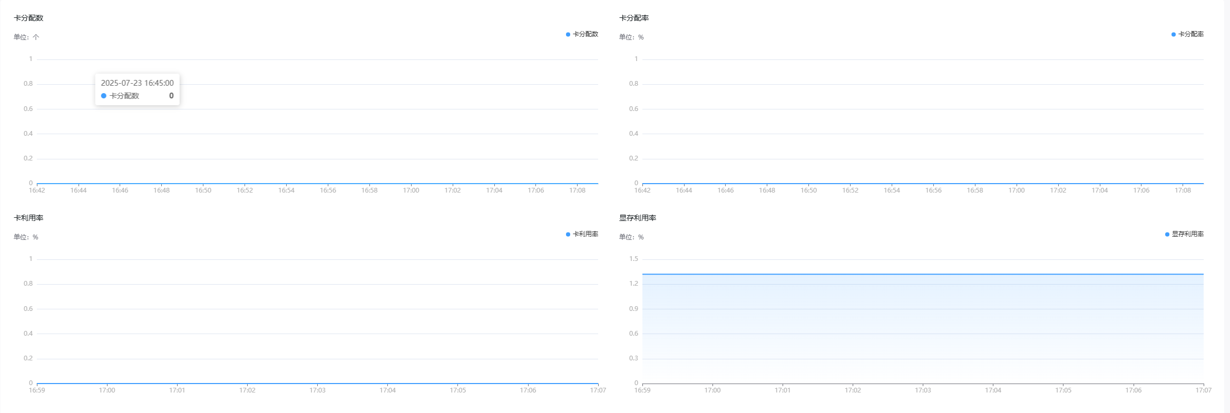
Task: Click the blue legend dot beside 卡分配数
Action: [568, 34]
